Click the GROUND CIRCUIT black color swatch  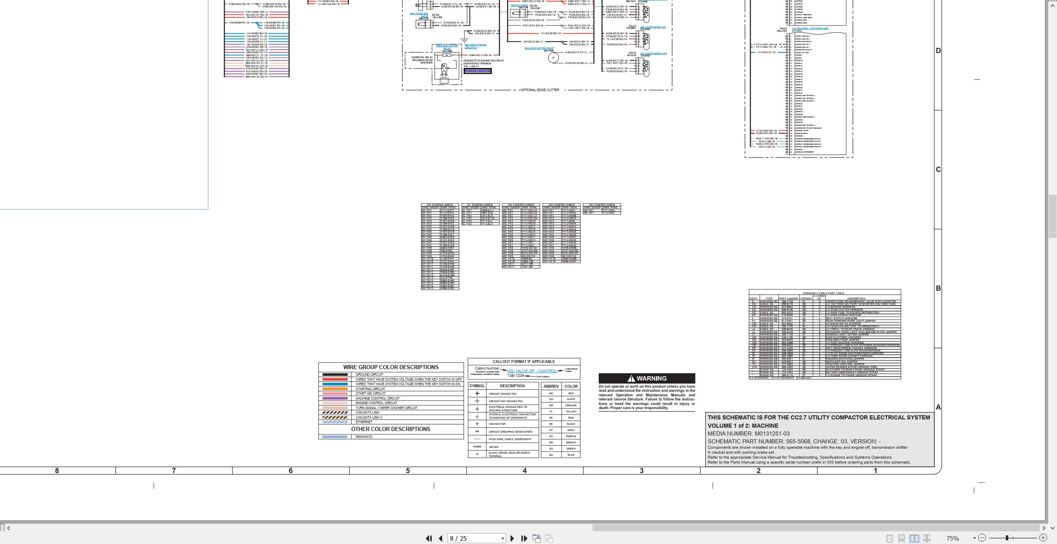click(x=334, y=374)
